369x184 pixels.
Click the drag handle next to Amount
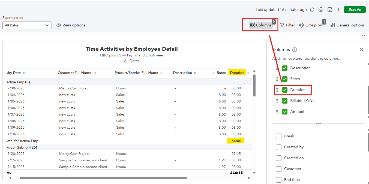click(x=277, y=112)
